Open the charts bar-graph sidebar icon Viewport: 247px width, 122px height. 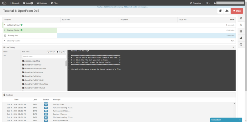tap(241, 38)
